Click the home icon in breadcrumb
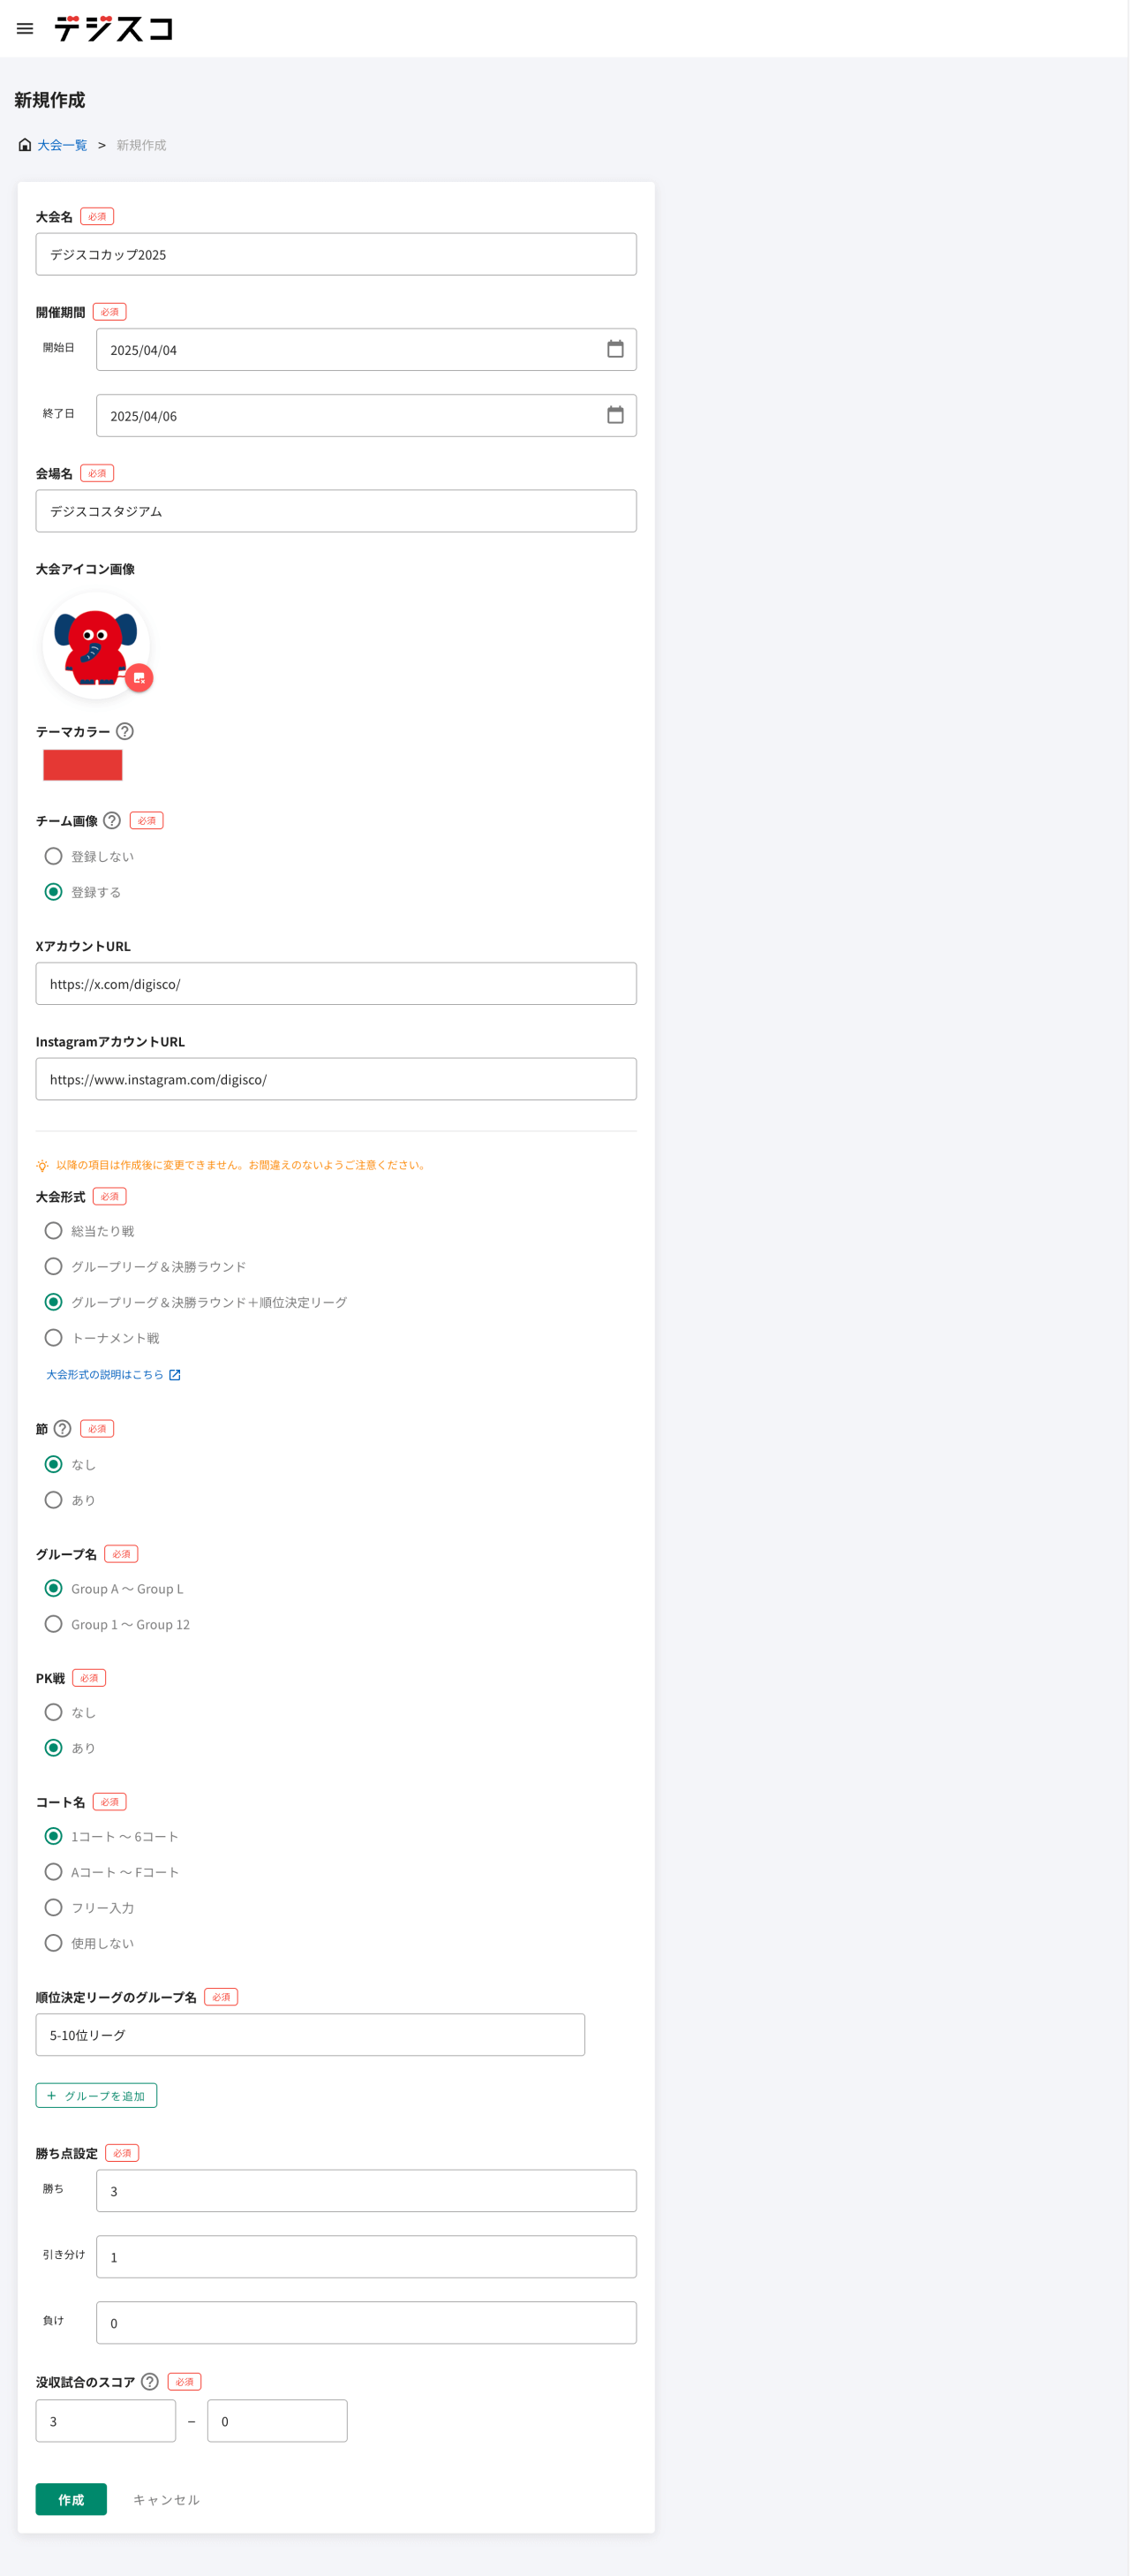 pos(25,145)
